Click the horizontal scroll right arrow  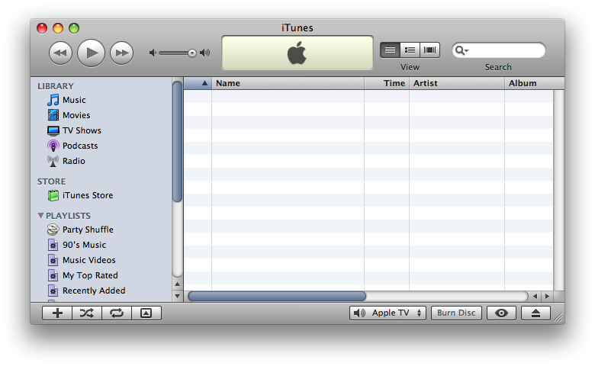[547, 296]
